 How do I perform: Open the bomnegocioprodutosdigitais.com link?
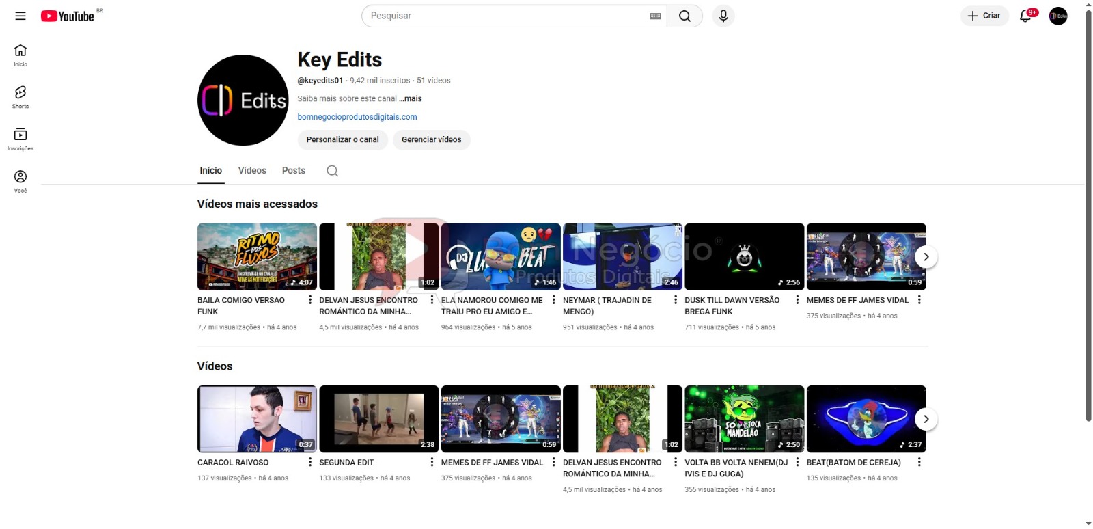click(x=357, y=117)
